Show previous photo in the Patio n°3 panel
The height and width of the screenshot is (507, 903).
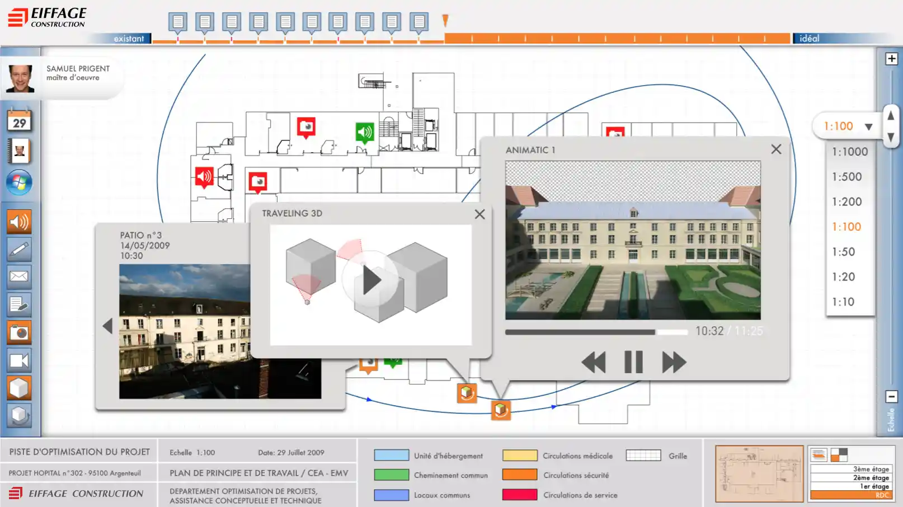107,326
